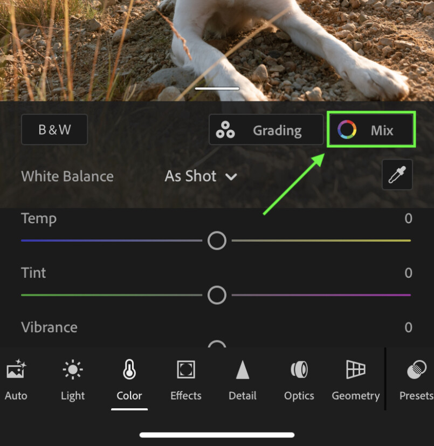Select the White Balance eyedropper tool
This screenshot has width=434, height=446.
(397, 175)
